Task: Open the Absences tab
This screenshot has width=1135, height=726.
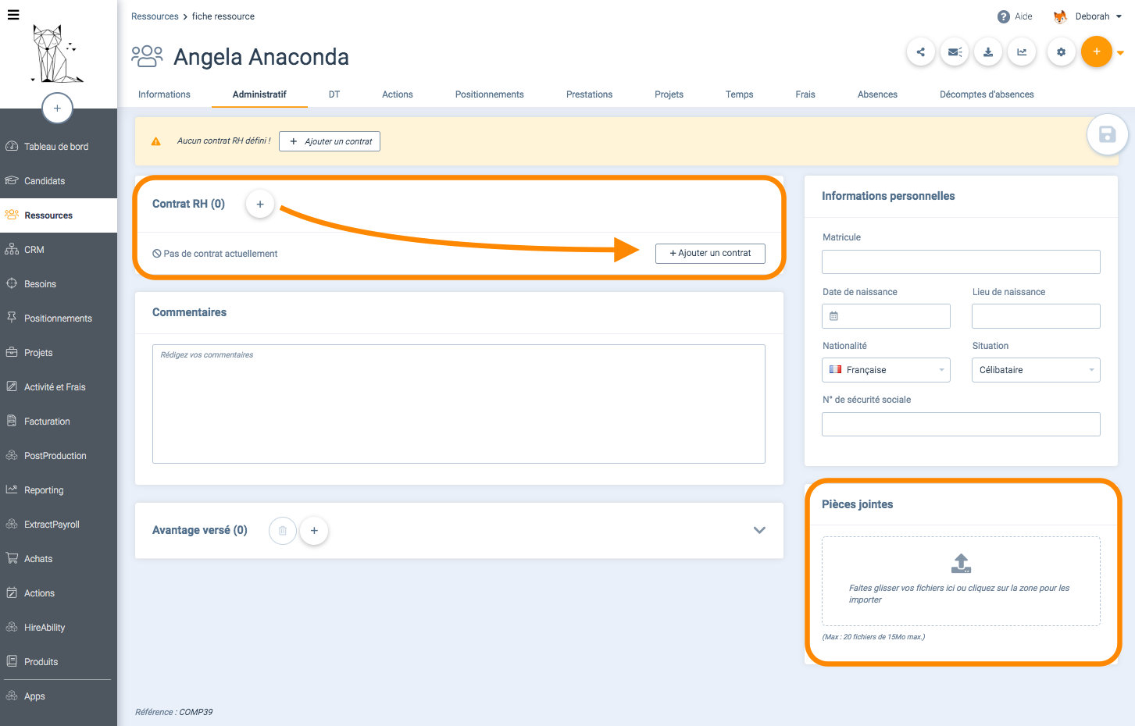Action: (877, 94)
